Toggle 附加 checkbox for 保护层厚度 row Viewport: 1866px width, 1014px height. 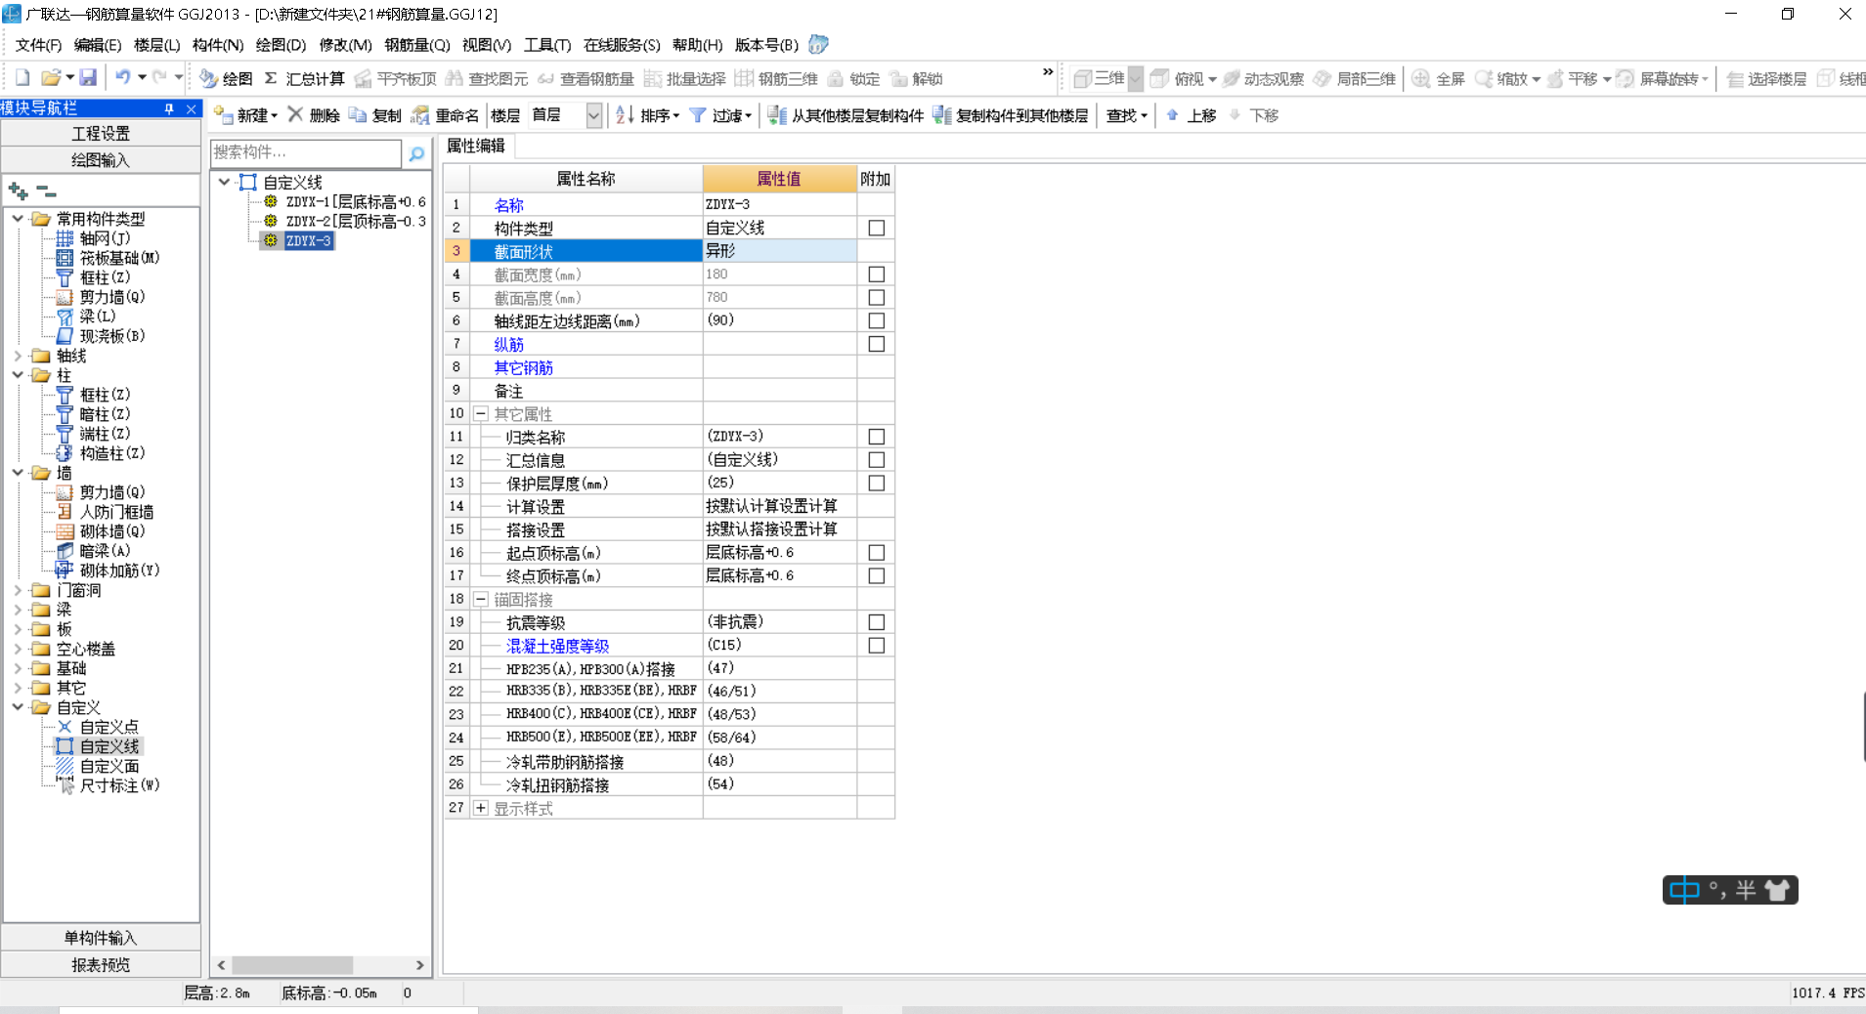click(877, 483)
